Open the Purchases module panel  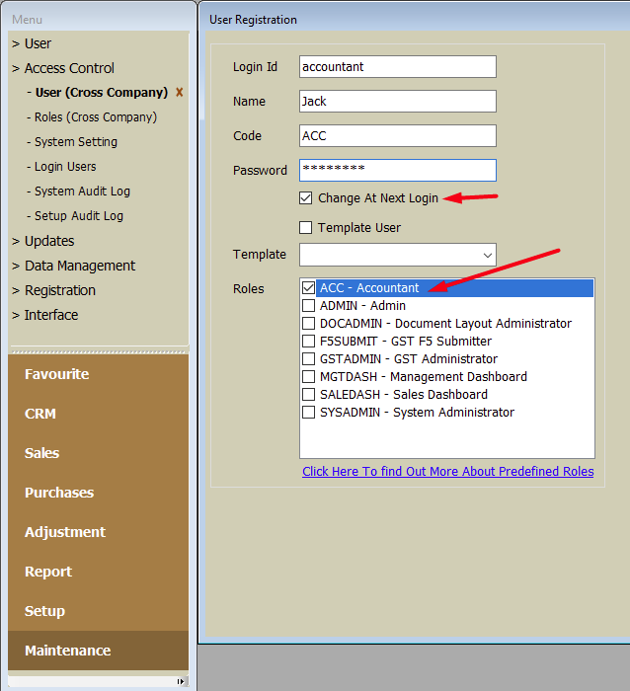pos(59,493)
